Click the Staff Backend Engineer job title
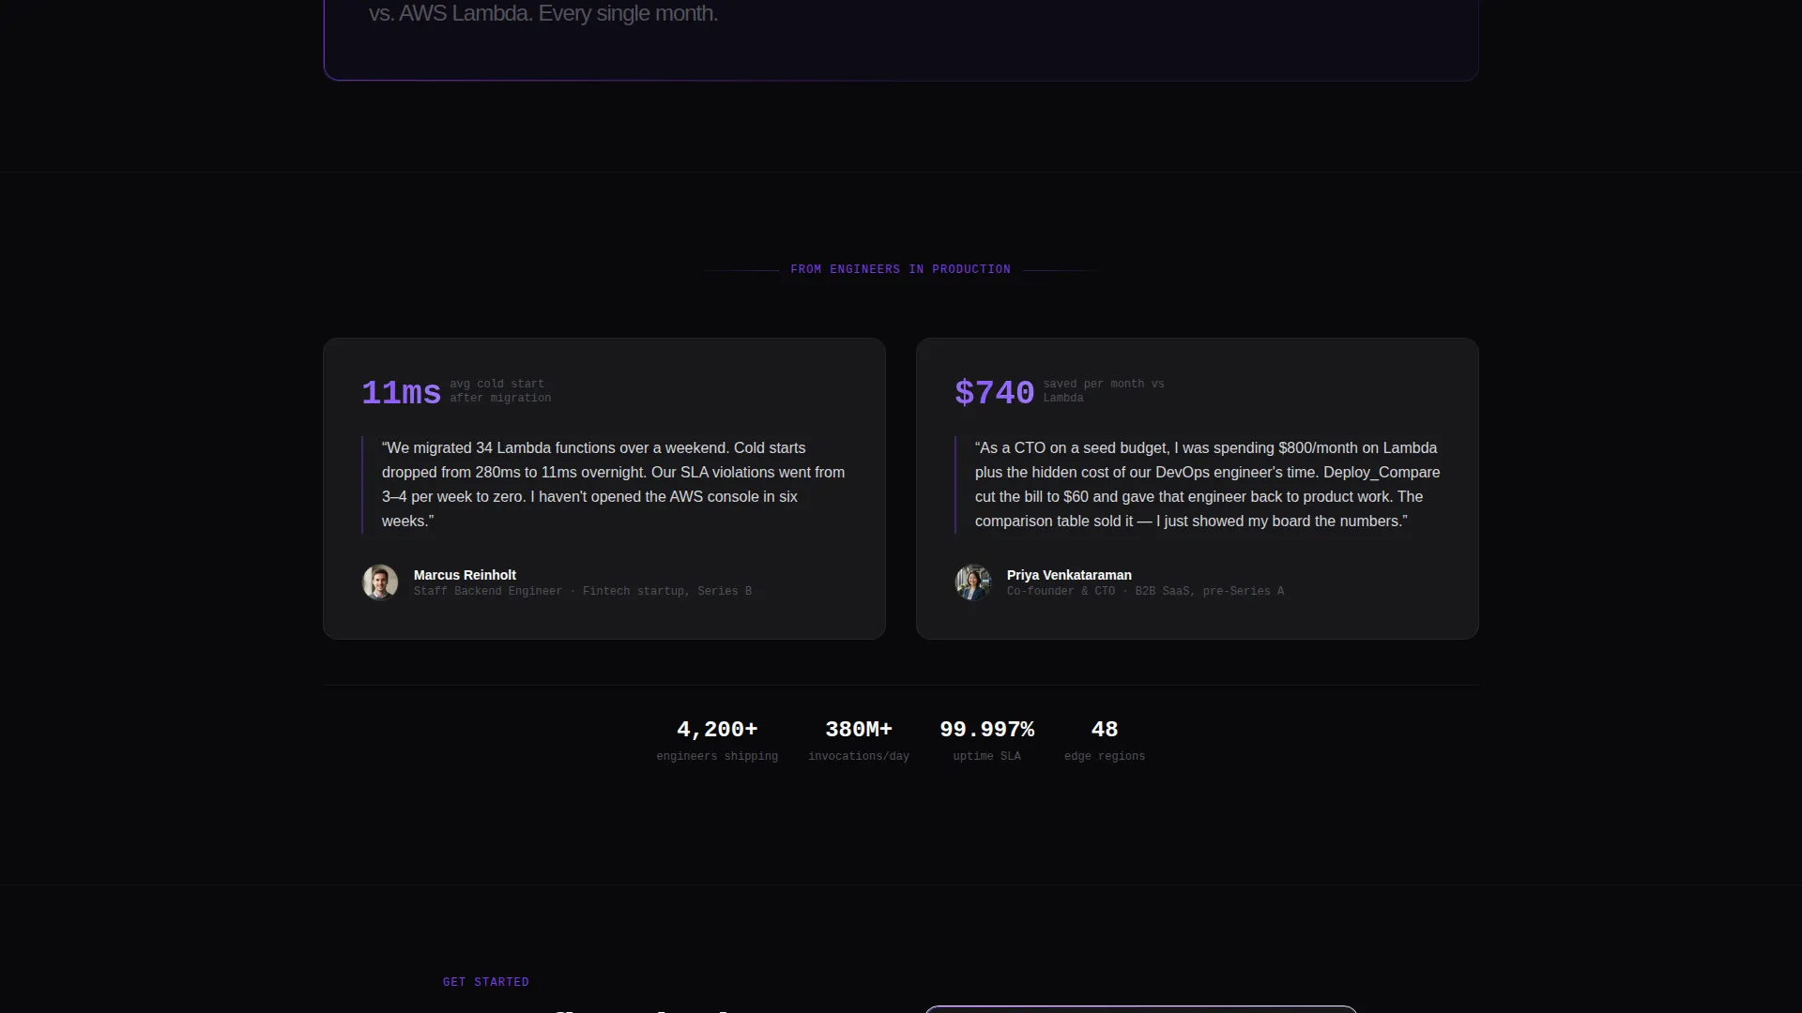1802x1013 pixels. click(488, 591)
